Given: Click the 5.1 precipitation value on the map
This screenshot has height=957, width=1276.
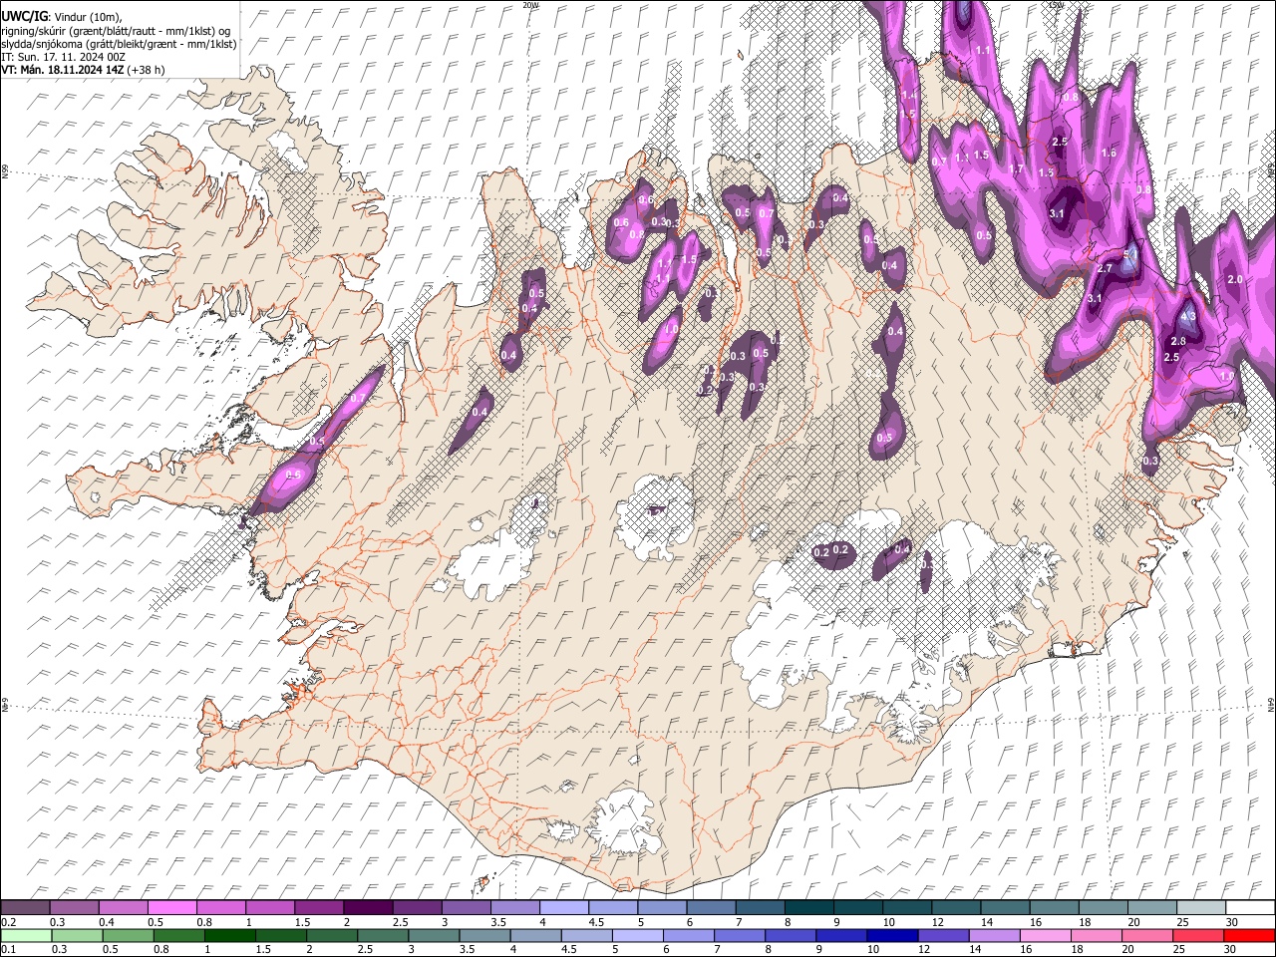Looking at the screenshot, I should pos(1130,255).
